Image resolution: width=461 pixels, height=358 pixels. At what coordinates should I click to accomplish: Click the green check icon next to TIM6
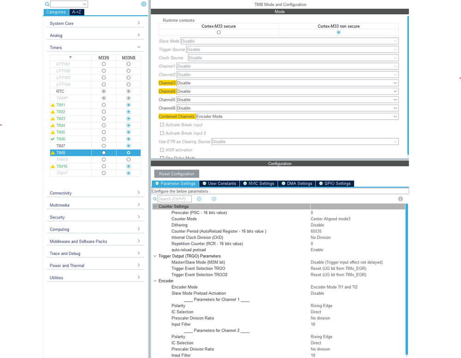(53, 139)
